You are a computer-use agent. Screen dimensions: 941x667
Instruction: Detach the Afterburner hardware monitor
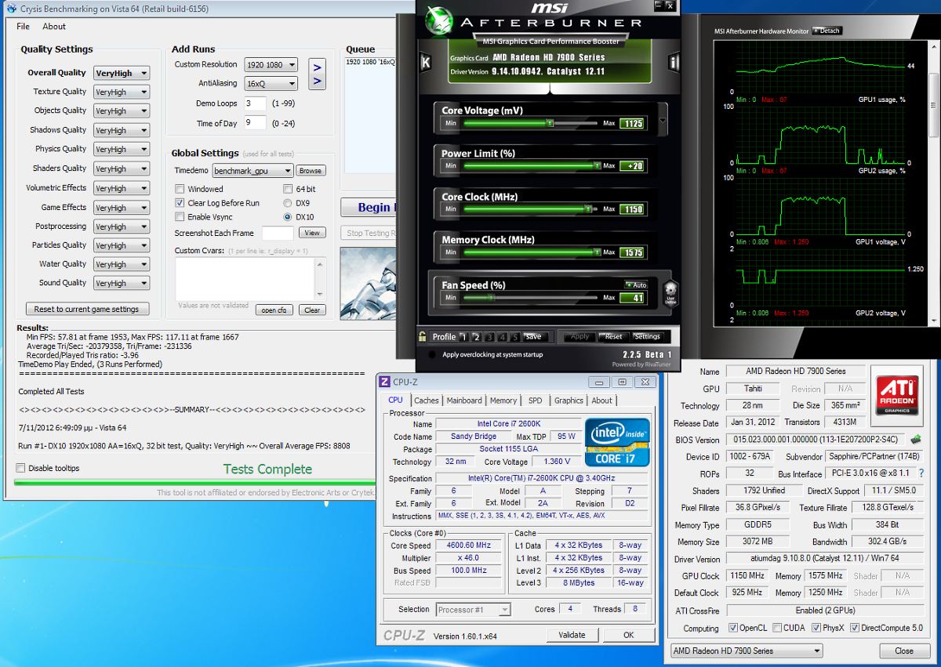click(827, 31)
